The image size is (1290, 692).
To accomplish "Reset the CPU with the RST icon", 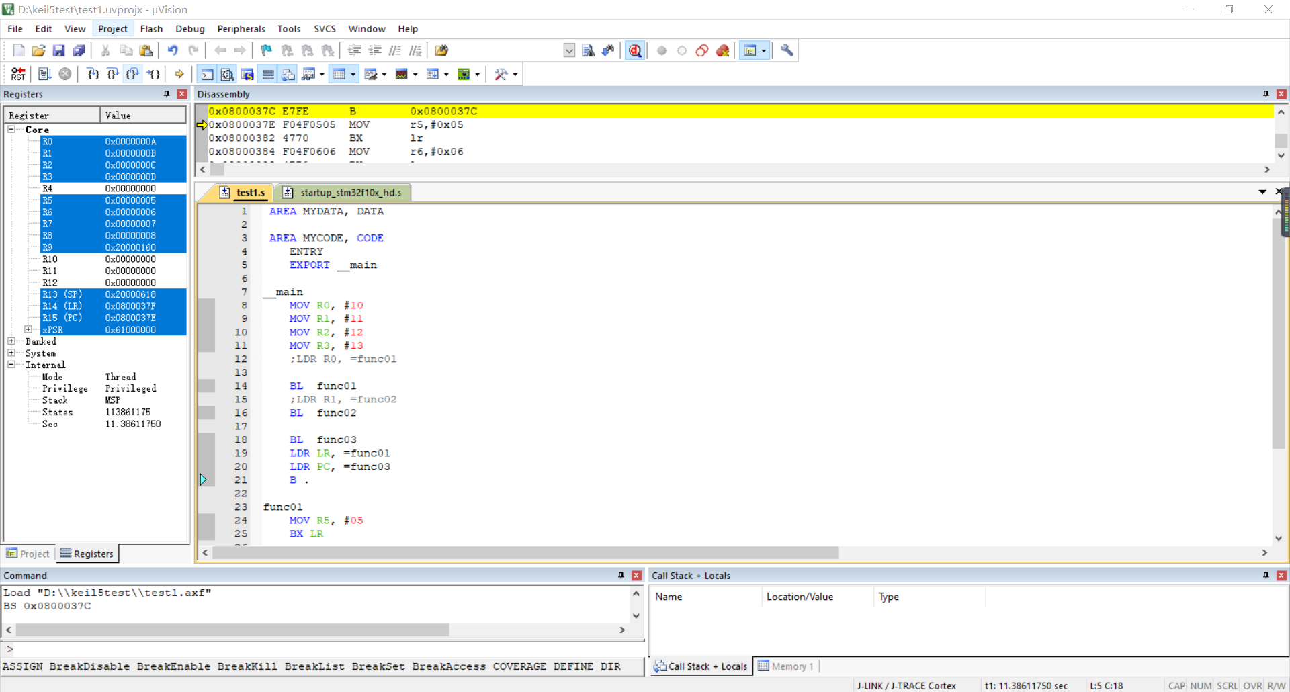I will pos(18,74).
